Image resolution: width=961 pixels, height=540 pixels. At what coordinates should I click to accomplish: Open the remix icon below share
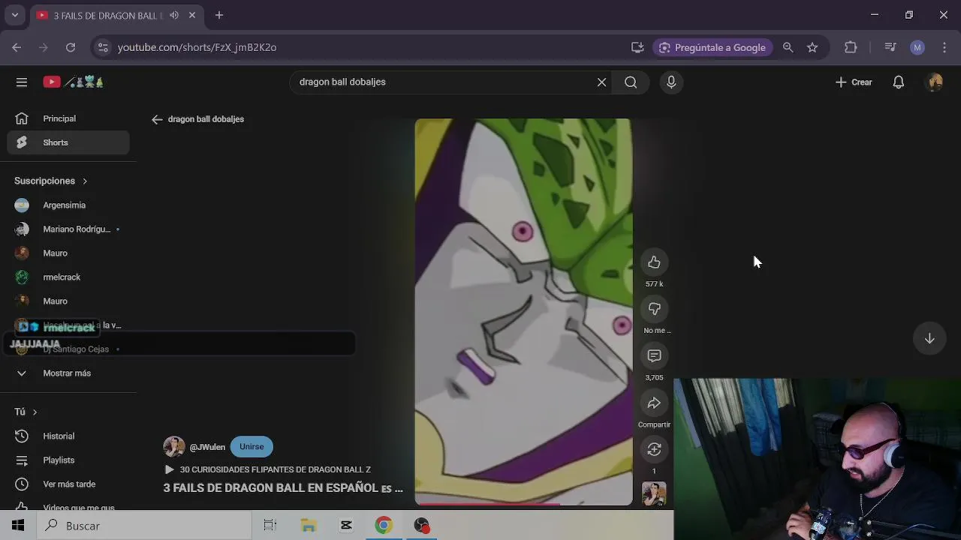[x=654, y=449]
